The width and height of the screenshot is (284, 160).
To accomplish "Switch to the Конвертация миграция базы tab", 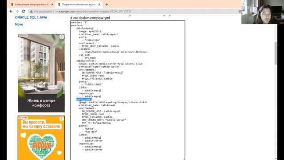I will point(32,4).
